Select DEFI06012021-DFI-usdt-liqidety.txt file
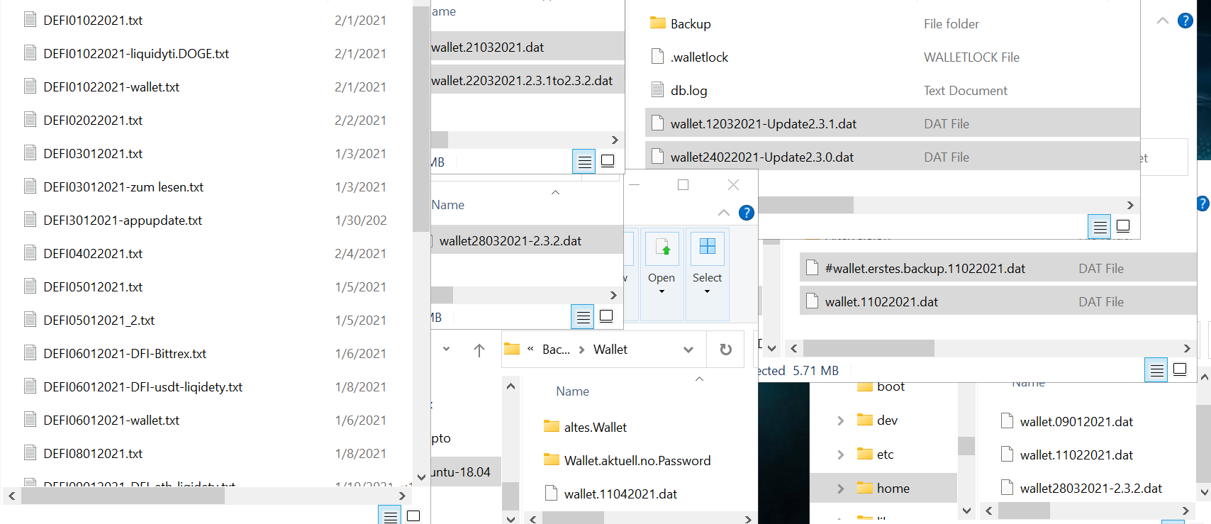The width and height of the screenshot is (1211, 524). (143, 386)
